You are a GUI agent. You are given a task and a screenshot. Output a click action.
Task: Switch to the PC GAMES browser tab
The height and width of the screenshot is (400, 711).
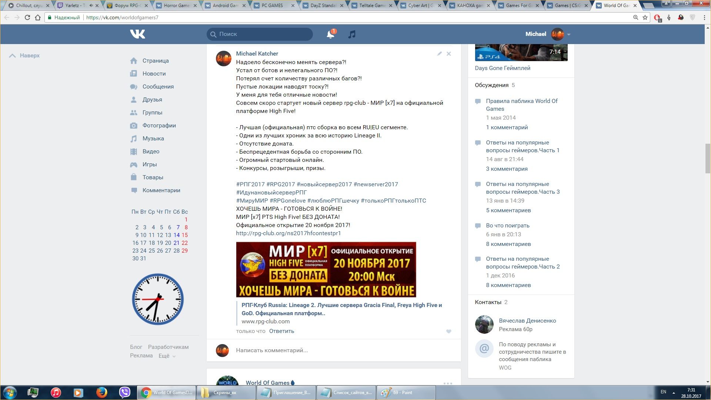272,6
